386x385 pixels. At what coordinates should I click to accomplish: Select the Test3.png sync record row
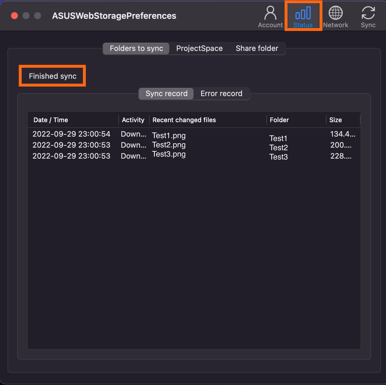194,156
